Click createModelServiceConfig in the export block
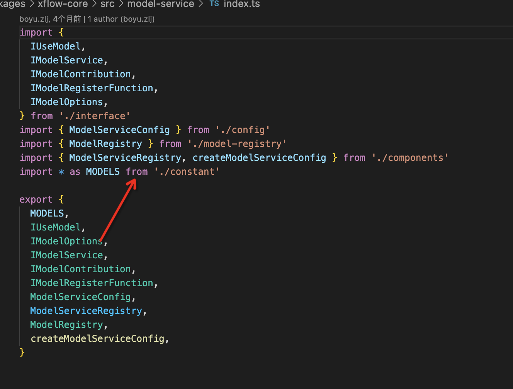 97,339
